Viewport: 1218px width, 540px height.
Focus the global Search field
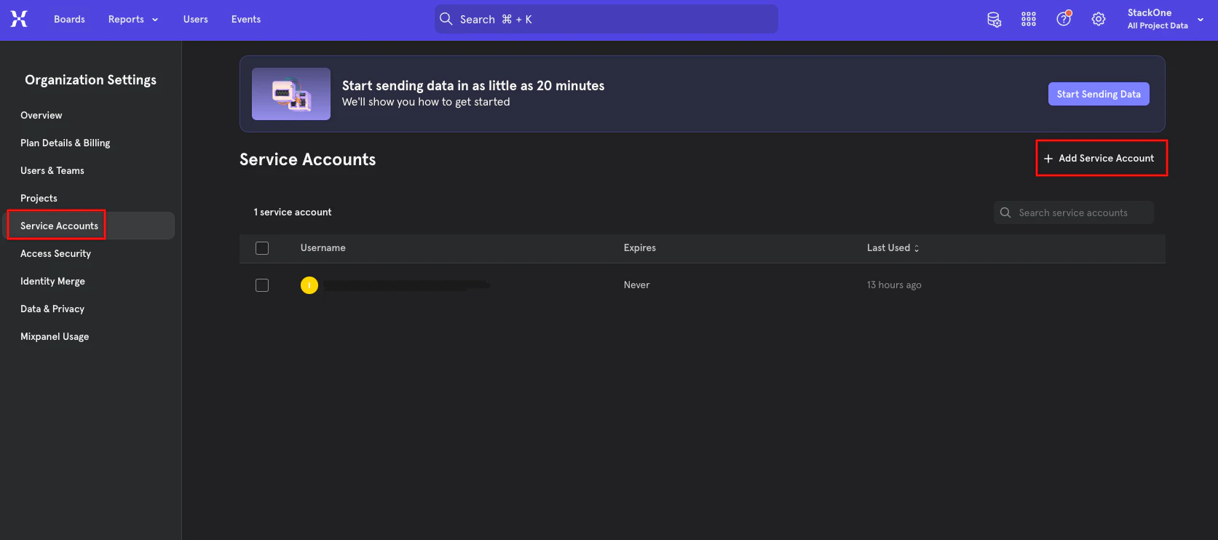tap(606, 19)
